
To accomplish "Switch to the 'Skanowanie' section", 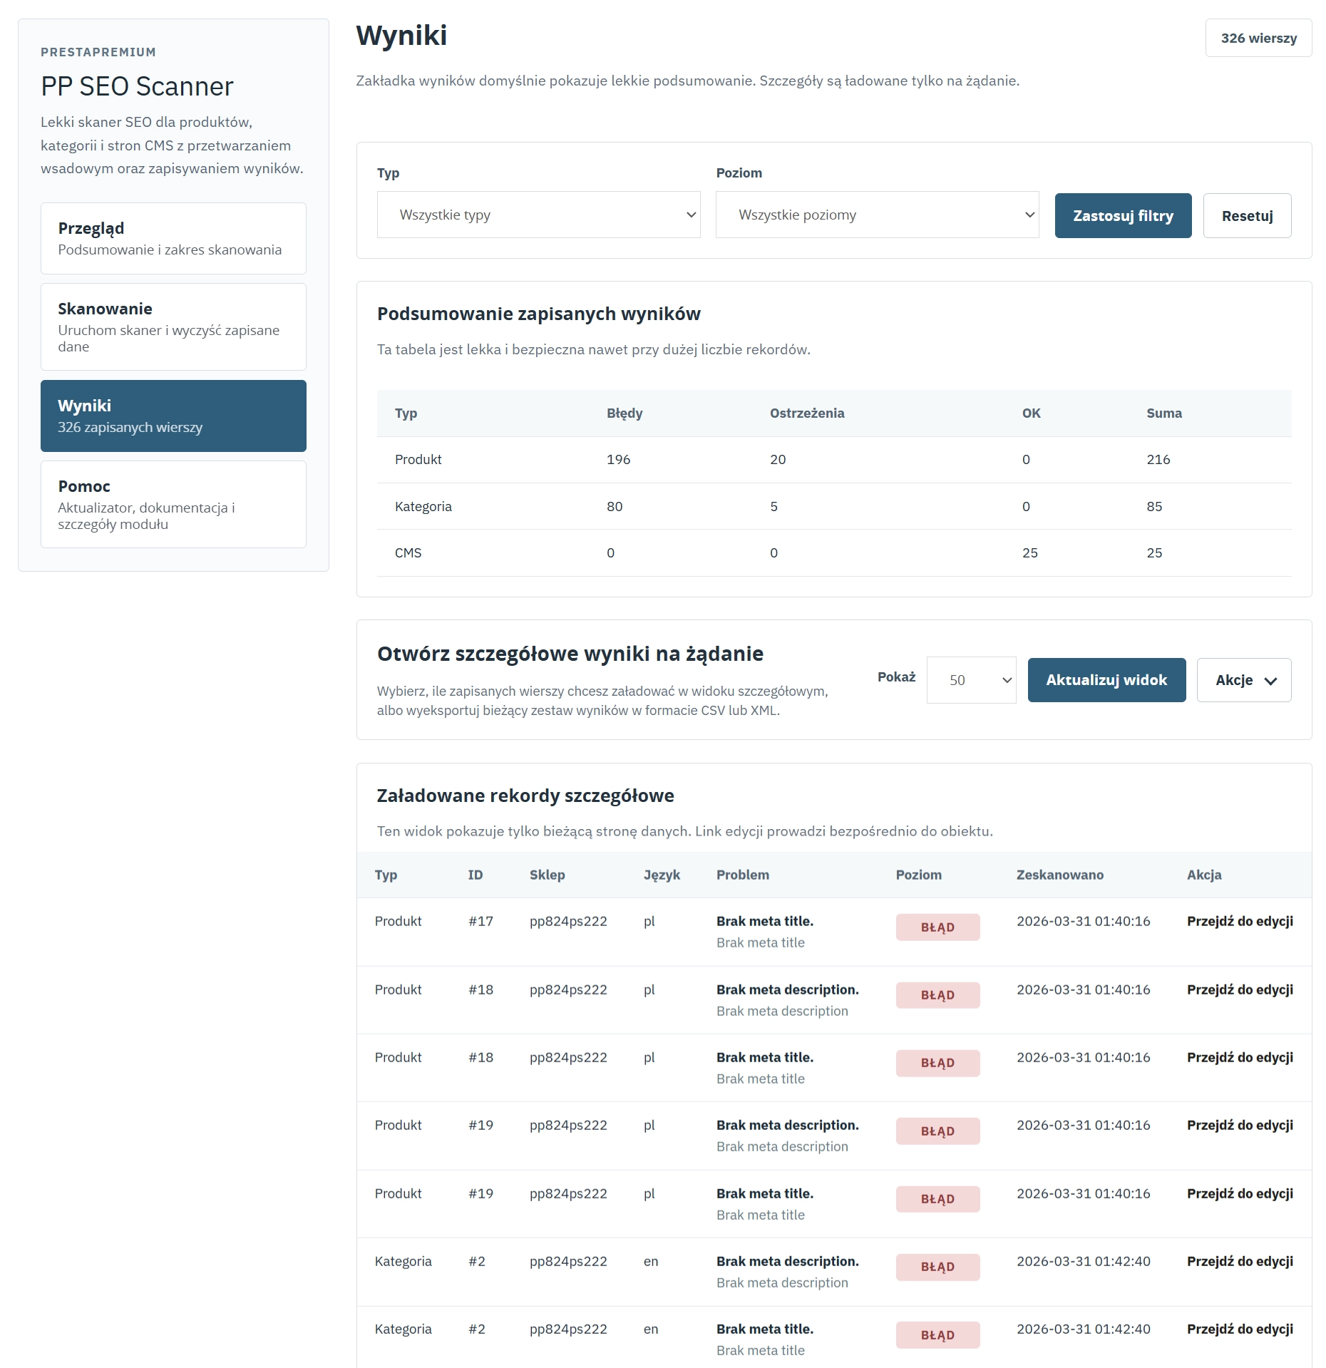I will 173,326.
